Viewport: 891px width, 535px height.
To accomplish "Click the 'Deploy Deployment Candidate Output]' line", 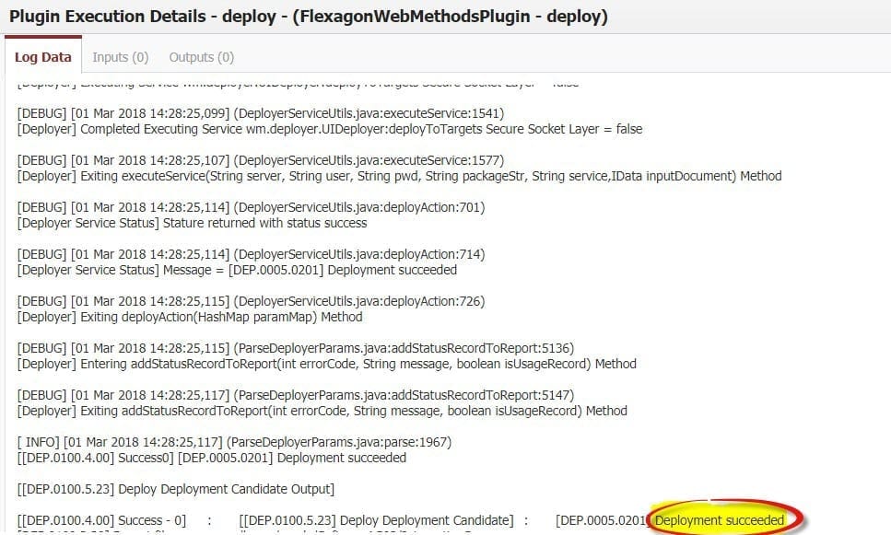I will tap(176, 489).
